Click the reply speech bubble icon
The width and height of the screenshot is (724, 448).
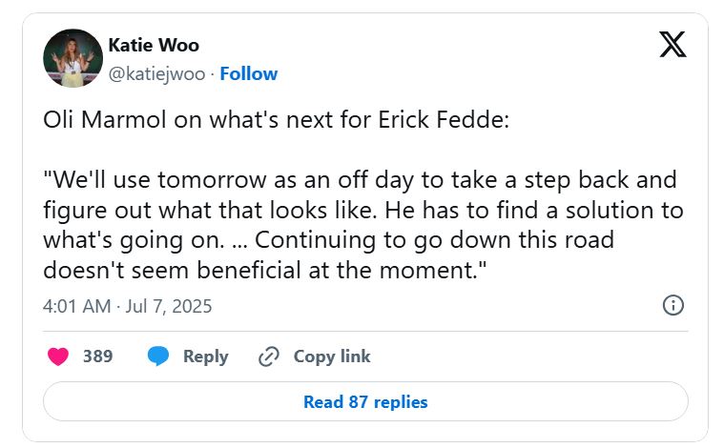click(x=158, y=356)
